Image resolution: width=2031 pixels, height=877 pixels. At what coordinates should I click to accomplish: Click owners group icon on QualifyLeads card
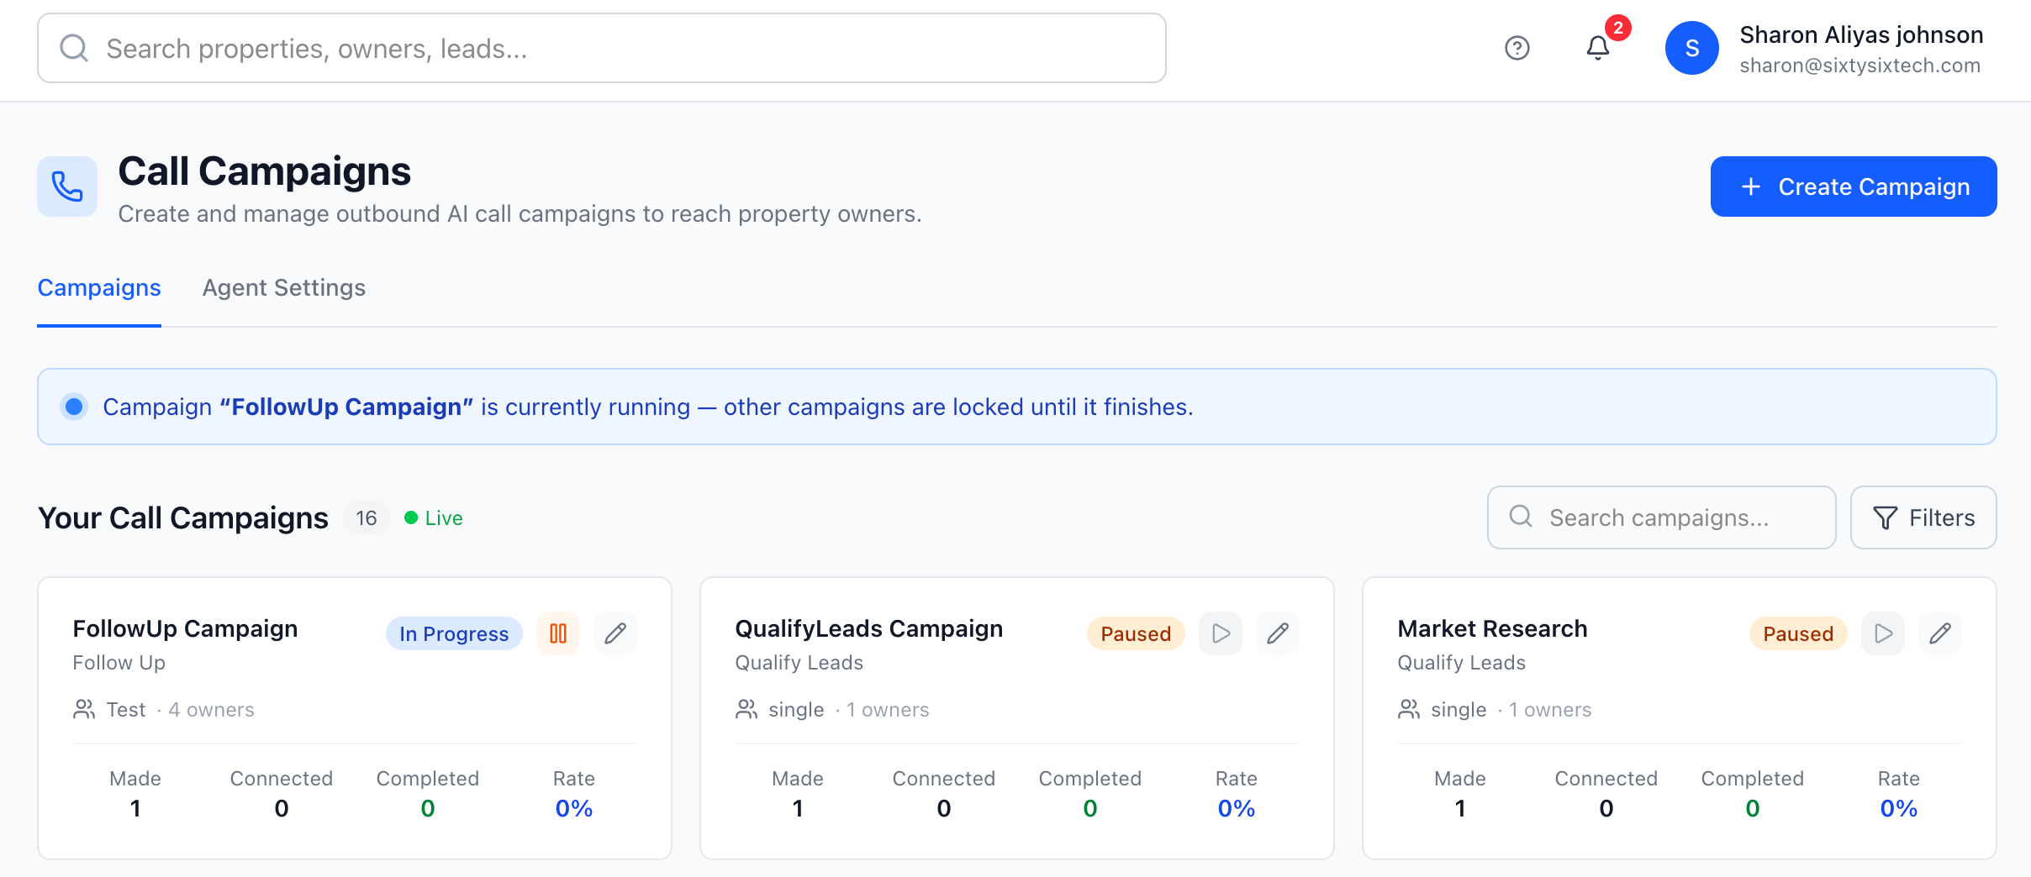(x=746, y=710)
